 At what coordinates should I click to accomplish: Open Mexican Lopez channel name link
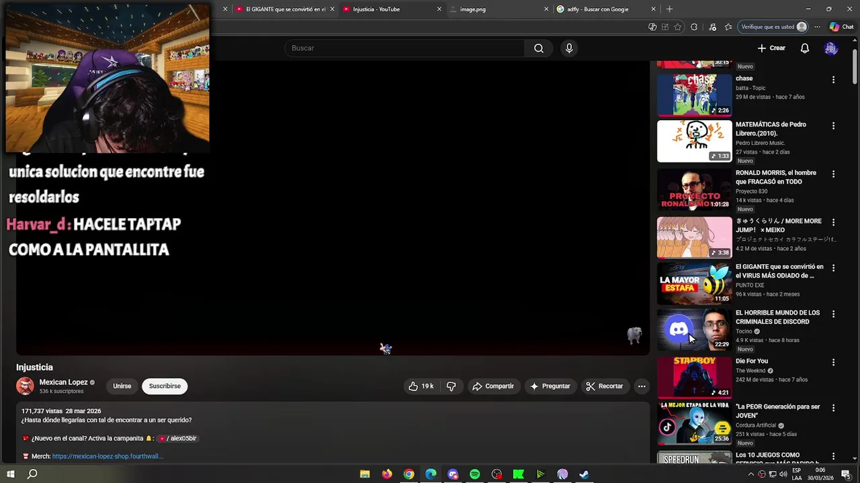click(63, 382)
